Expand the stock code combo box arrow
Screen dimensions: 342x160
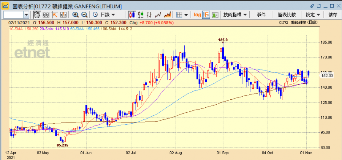click(x=26, y=14)
